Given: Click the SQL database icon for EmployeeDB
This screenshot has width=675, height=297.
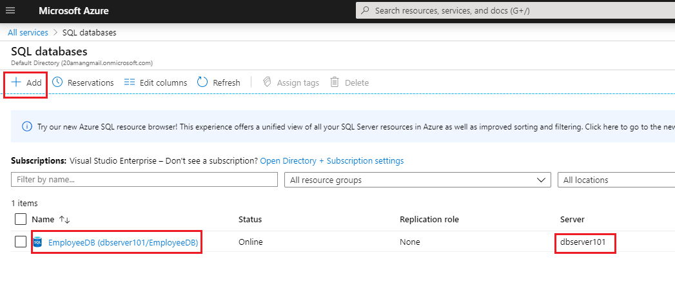Looking at the screenshot, I should click(x=37, y=242).
